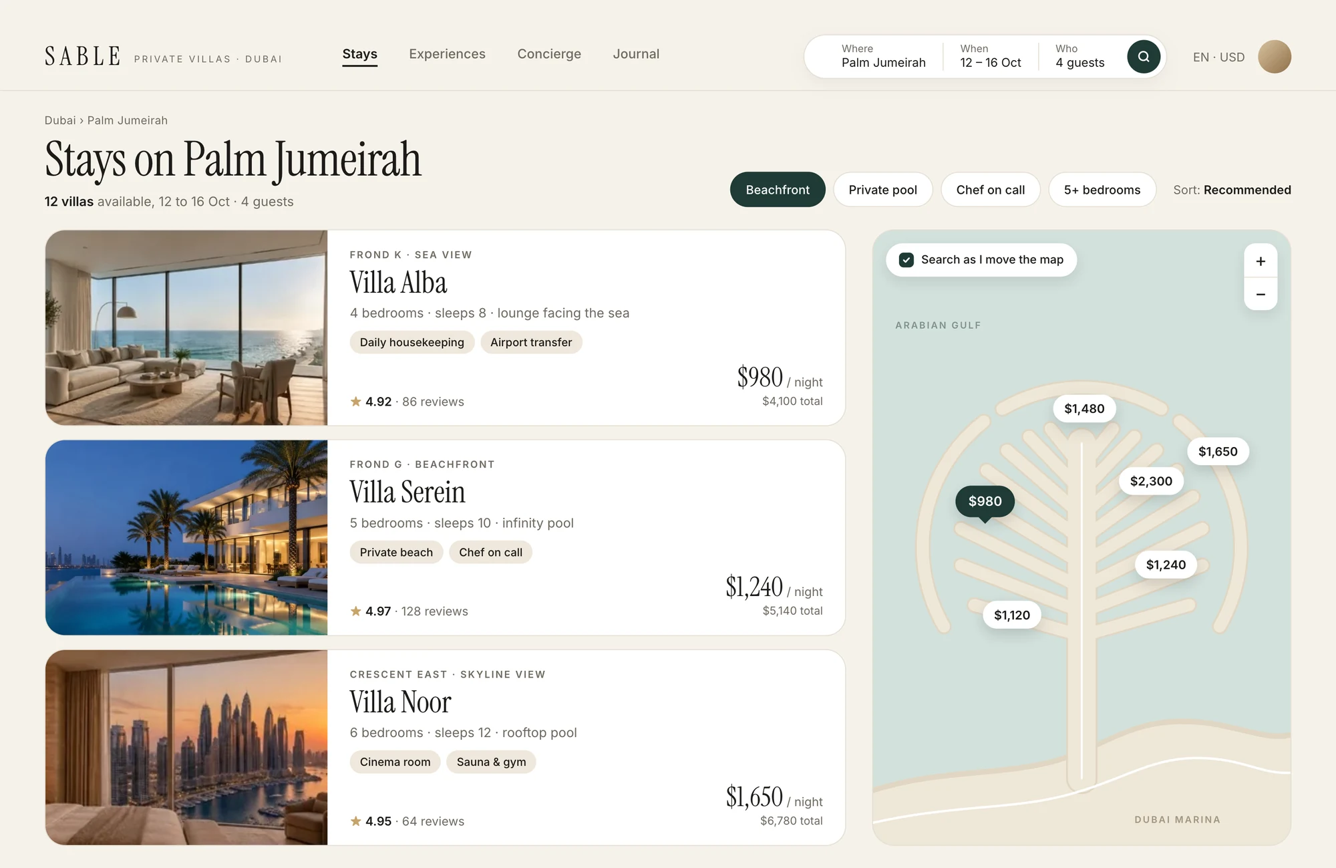Click the 128 reviews text
The width and height of the screenshot is (1336, 868).
(x=434, y=611)
